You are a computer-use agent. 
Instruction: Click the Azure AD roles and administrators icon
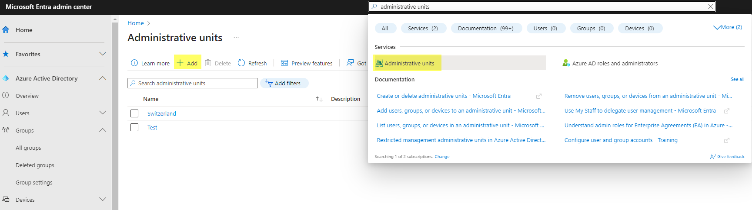tap(566, 63)
